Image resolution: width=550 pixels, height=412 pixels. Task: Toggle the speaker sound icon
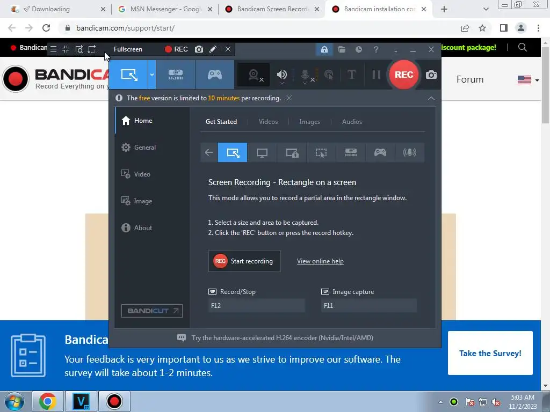(x=282, y=75)
